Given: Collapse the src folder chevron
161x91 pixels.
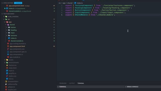Looking at the screenshot, I should (x=4, y=19).
